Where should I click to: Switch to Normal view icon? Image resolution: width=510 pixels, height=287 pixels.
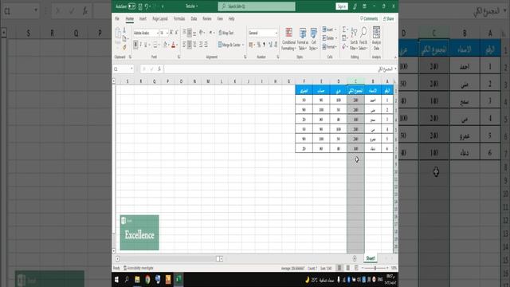(339, 268)
